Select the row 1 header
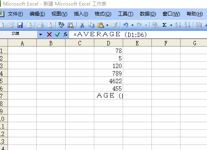The width and height of the screenshot is (207, 150). 4,51
